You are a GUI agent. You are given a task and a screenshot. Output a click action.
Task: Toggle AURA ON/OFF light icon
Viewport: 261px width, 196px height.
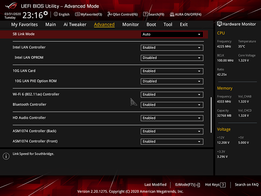point(172,14)
